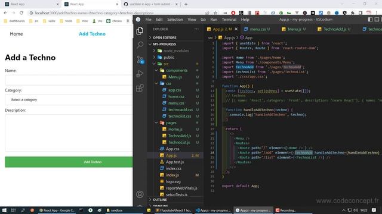This screenshot has height=214, width=382.
Task: Click Add Techno navigation link
Action: pyautogui.click(x=92, y=34)
